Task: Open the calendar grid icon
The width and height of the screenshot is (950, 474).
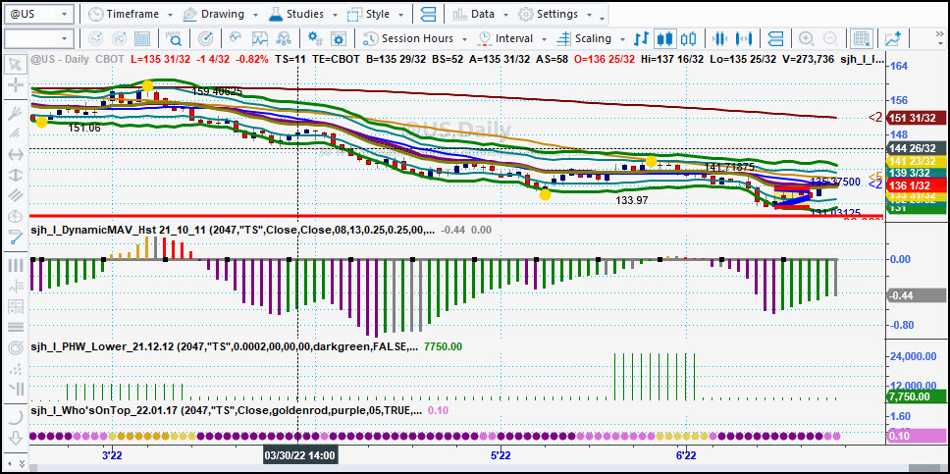Action: tap(141, 39)
